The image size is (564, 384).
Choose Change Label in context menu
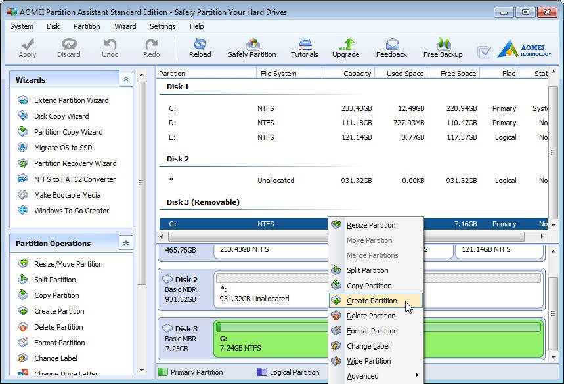[376, 346]
